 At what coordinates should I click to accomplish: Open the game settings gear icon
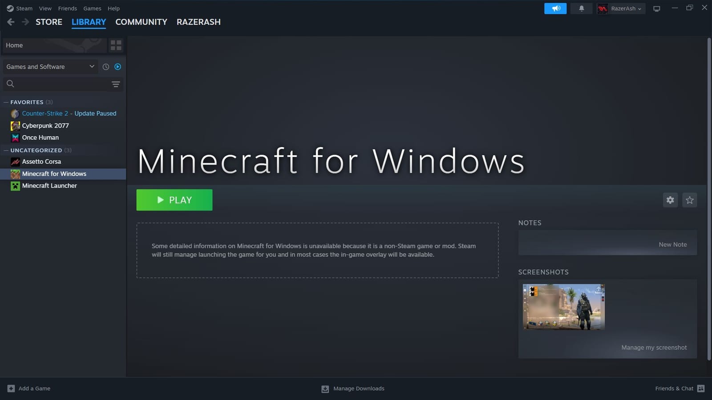click(x=670, y=200)
